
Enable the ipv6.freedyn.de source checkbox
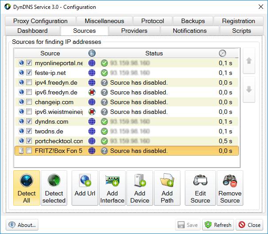[x=29, y=92]
